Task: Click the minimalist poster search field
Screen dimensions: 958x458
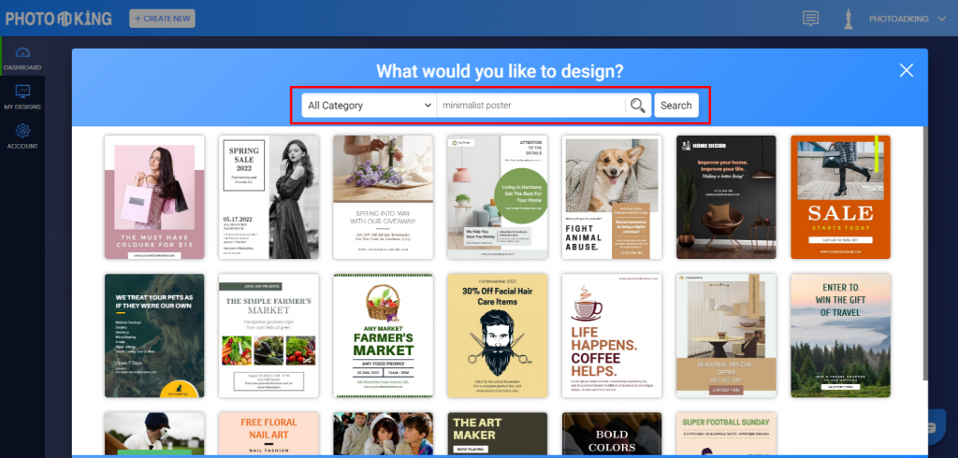Action: point(530,105)
